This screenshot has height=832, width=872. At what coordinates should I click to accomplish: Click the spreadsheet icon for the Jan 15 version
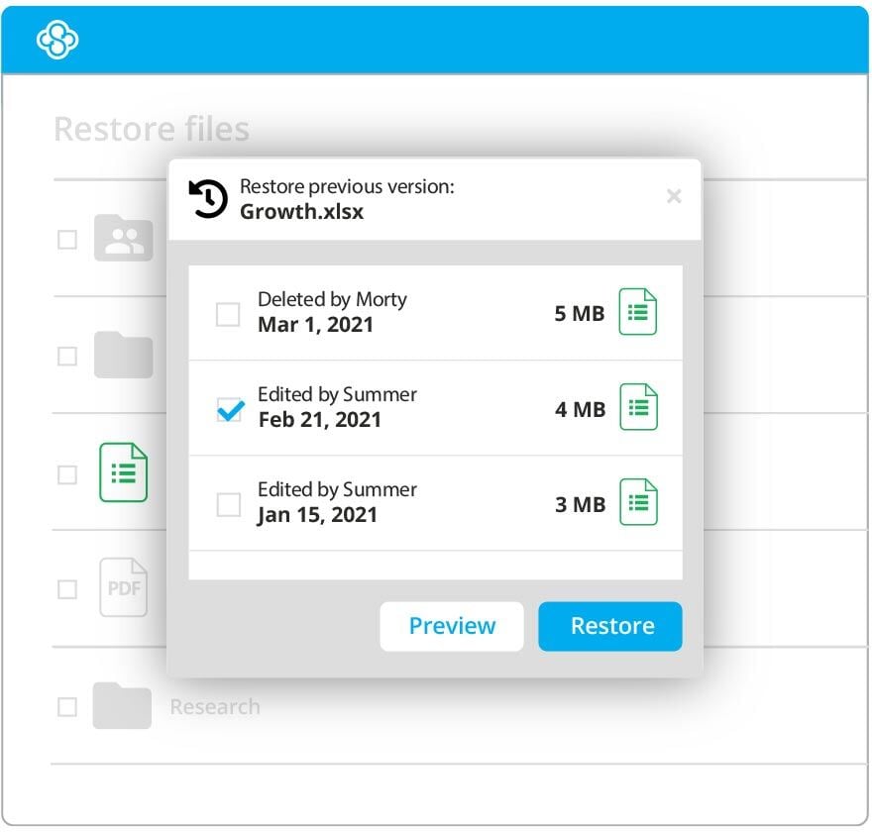pyautogui.click(x=638, y=501)
